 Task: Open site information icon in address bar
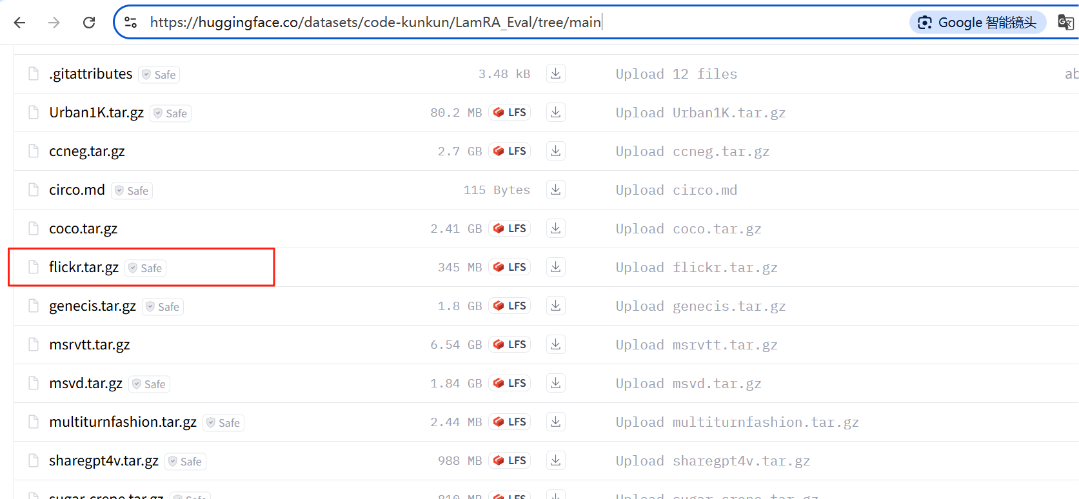[131, 23]
